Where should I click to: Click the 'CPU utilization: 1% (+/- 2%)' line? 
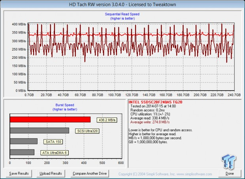(150, 114)
